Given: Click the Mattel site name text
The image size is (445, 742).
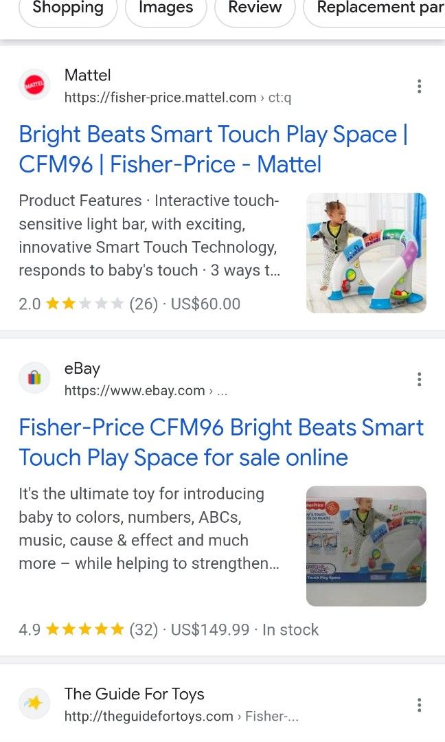Looking at the screenshot, I should 87,75.
